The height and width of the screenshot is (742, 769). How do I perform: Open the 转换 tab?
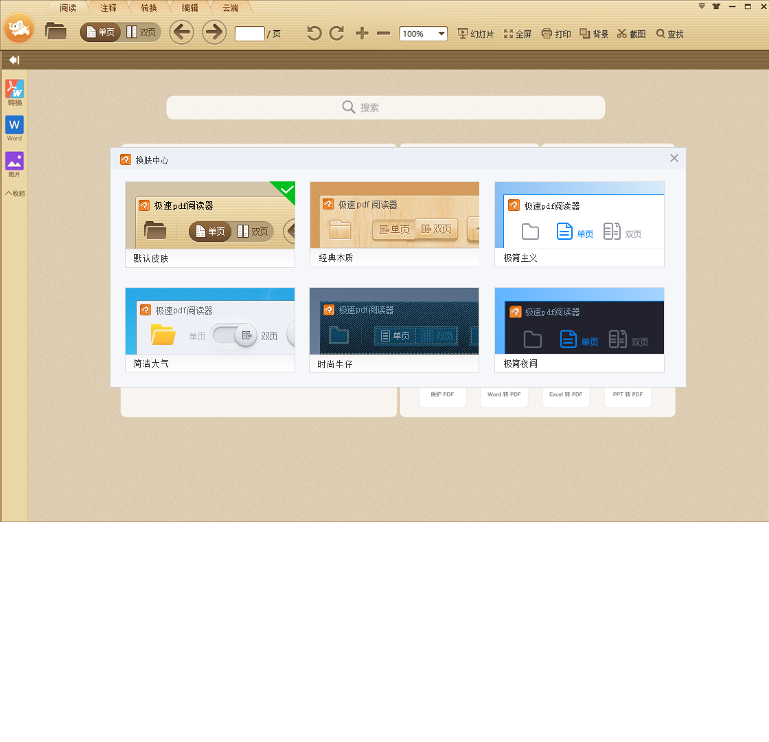(149, 8)
